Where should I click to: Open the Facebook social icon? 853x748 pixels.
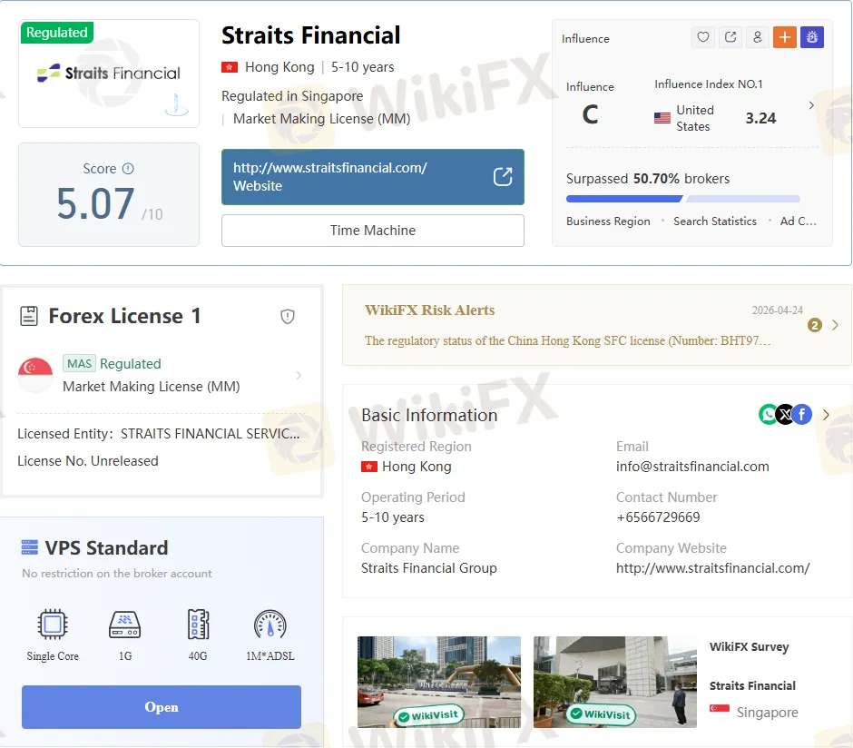click(802, 415)
